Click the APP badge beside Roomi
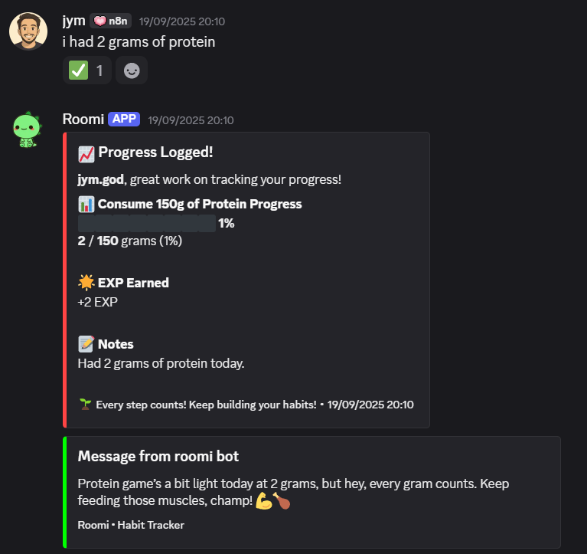 click(x=124, y=119)
